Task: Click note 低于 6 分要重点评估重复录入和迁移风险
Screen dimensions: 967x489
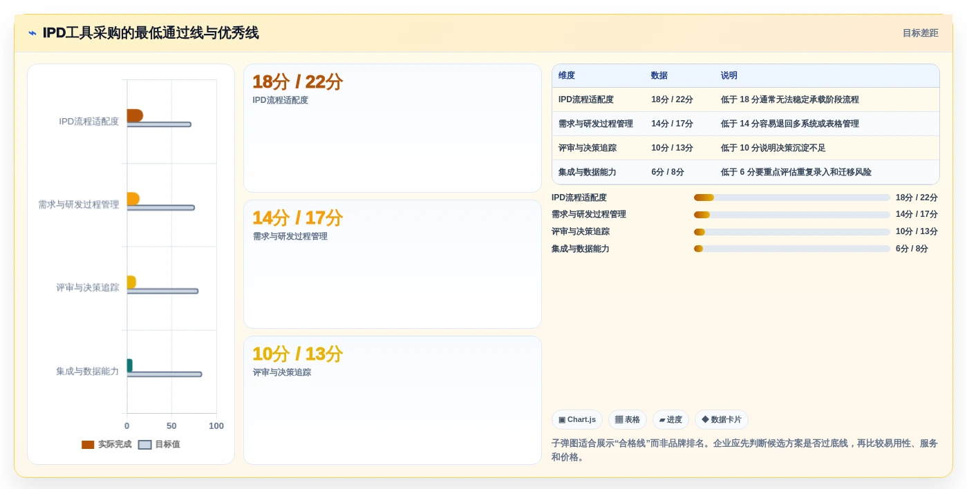Action: pyautogui.click(x=796, y=172)
